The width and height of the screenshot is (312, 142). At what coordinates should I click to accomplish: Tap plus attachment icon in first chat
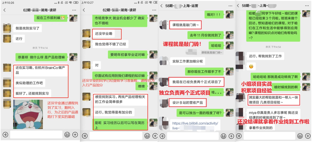coord(75,135)
